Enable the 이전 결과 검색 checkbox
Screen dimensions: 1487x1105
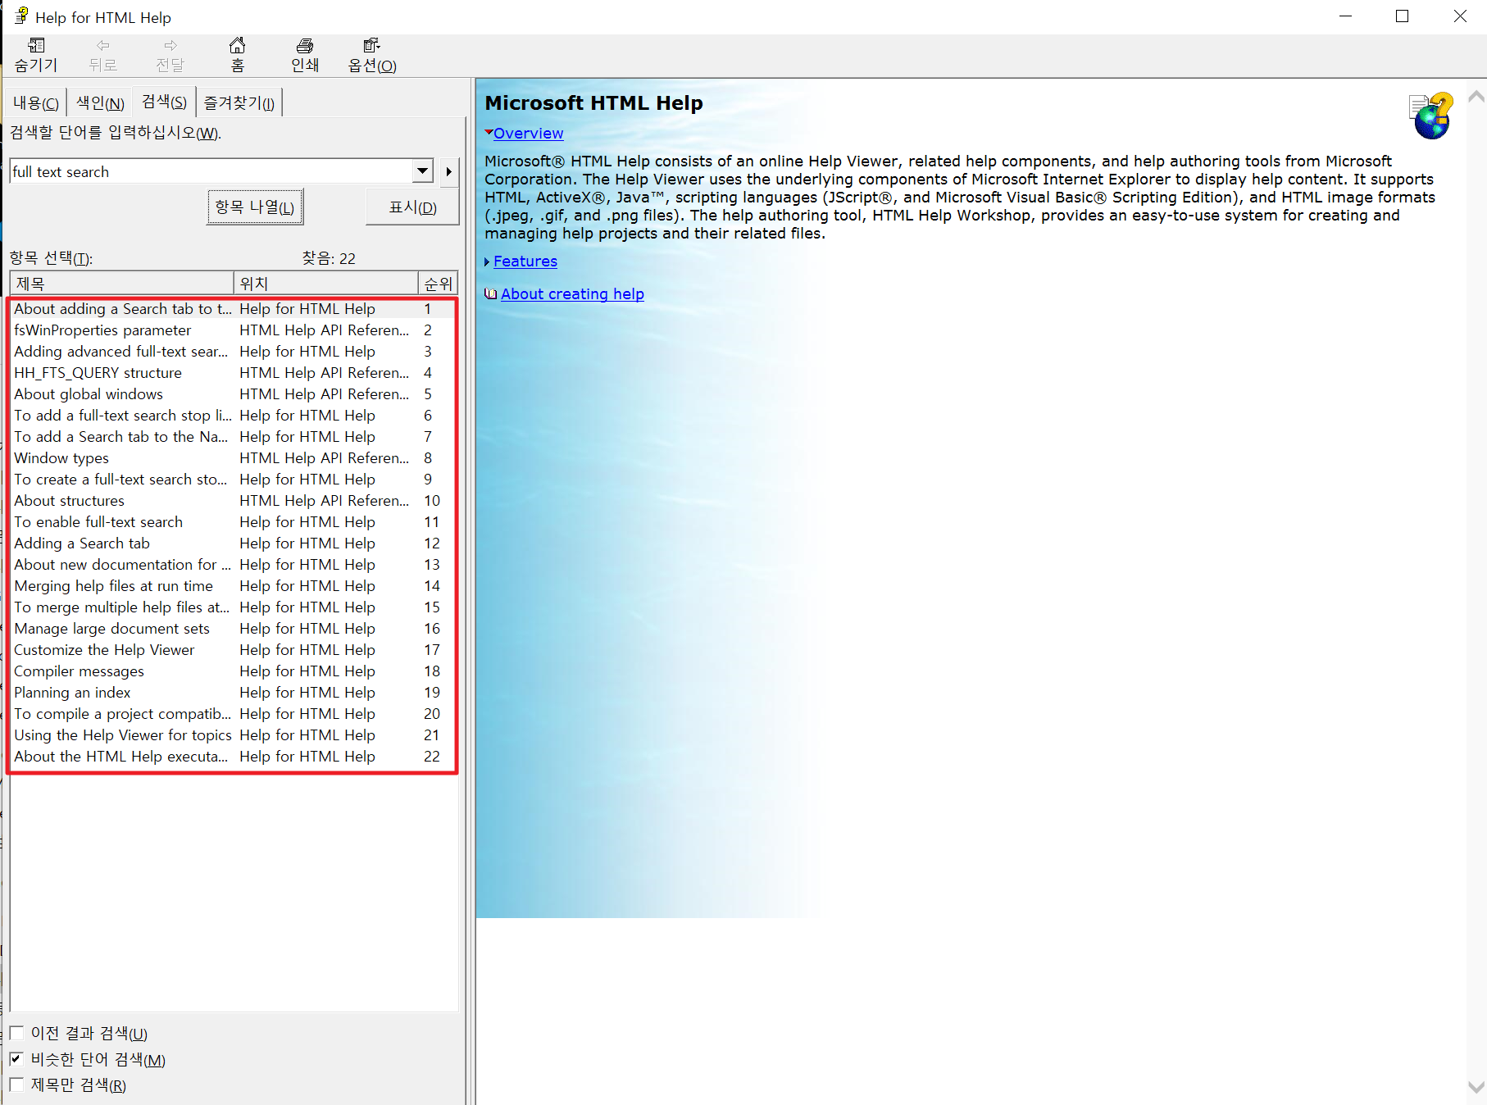pyautogui.click(x=17, y=1032)
